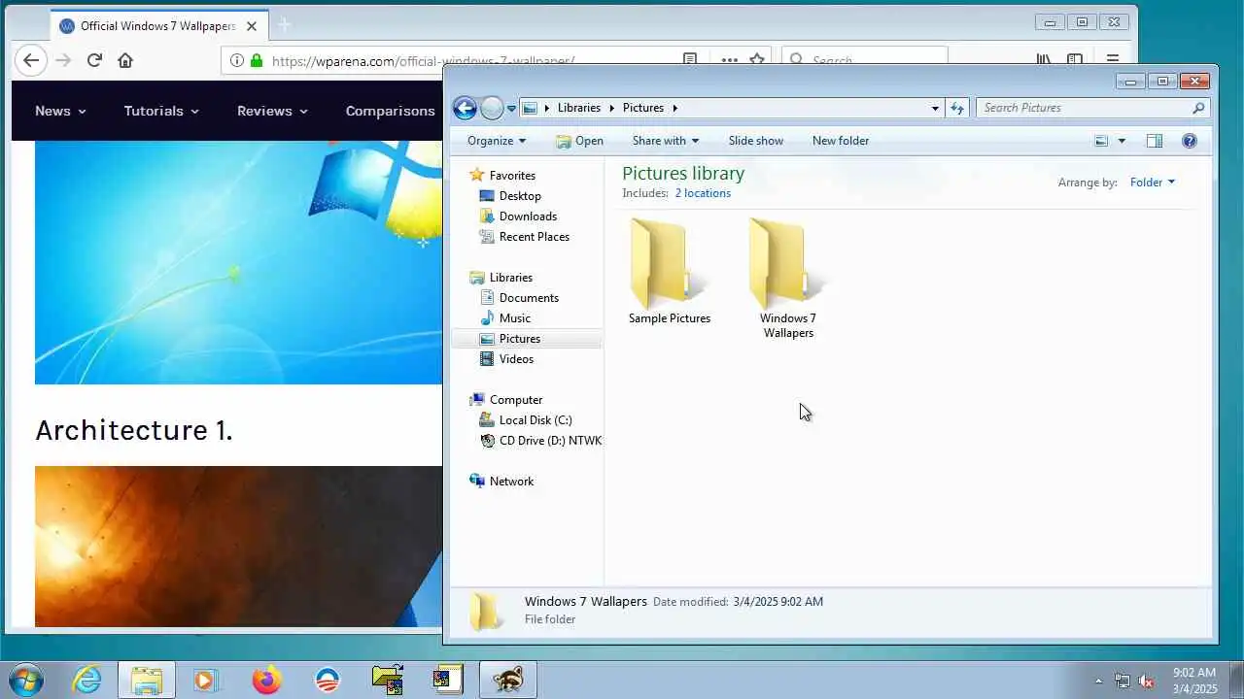Image resolution: width=1244 pixels, height=699 pixels.
Task: Open the Documents library
Action: tap(529, 298)
